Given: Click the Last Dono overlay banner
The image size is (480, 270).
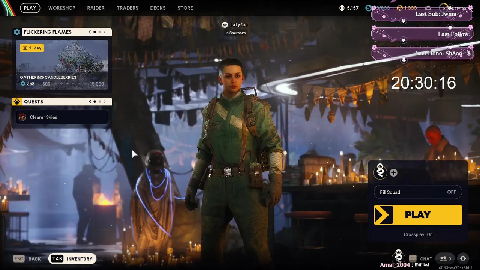Looking at the screenshot, I should (x=422, y=54).
